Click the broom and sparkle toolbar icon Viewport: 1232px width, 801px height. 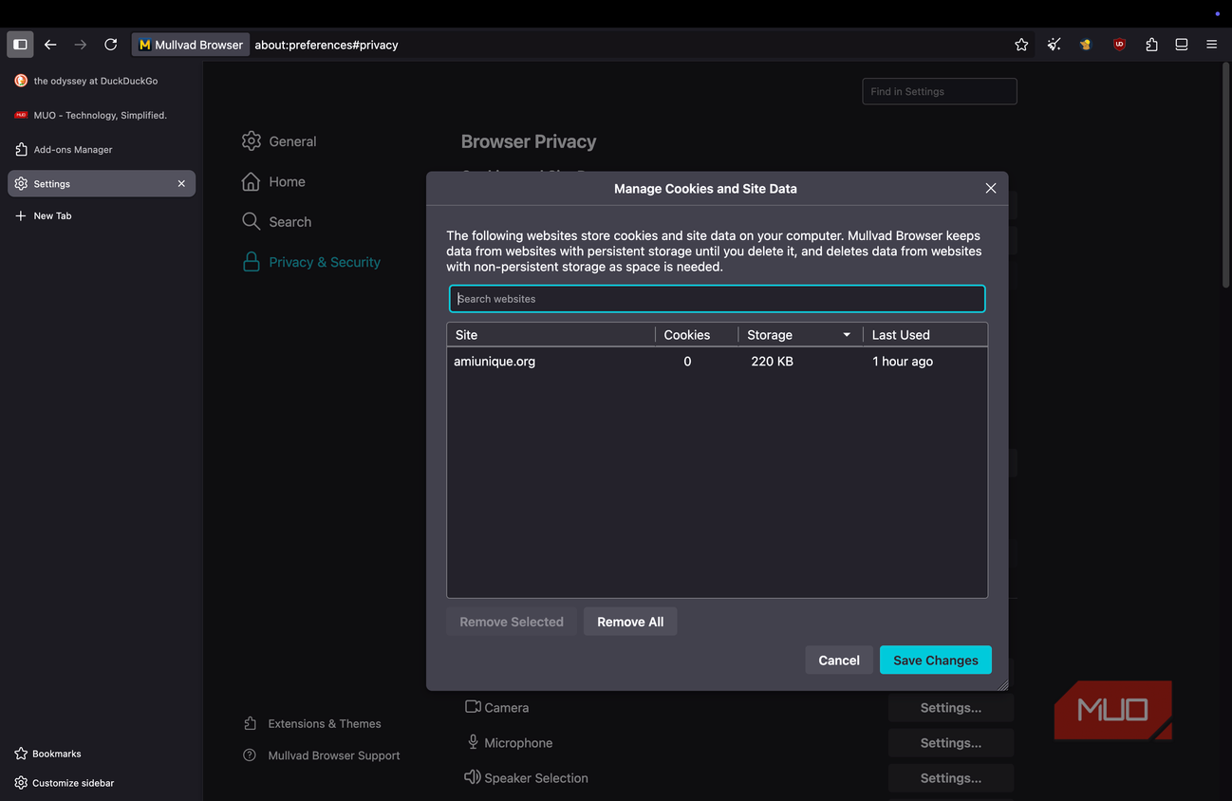tap(1054, 45)
